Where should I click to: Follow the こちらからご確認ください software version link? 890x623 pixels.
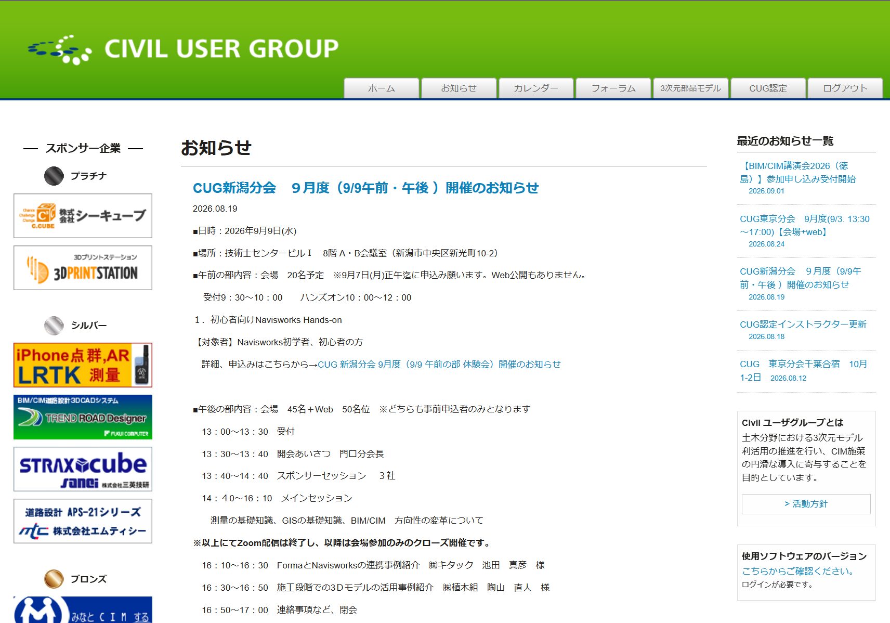(799, 571)
